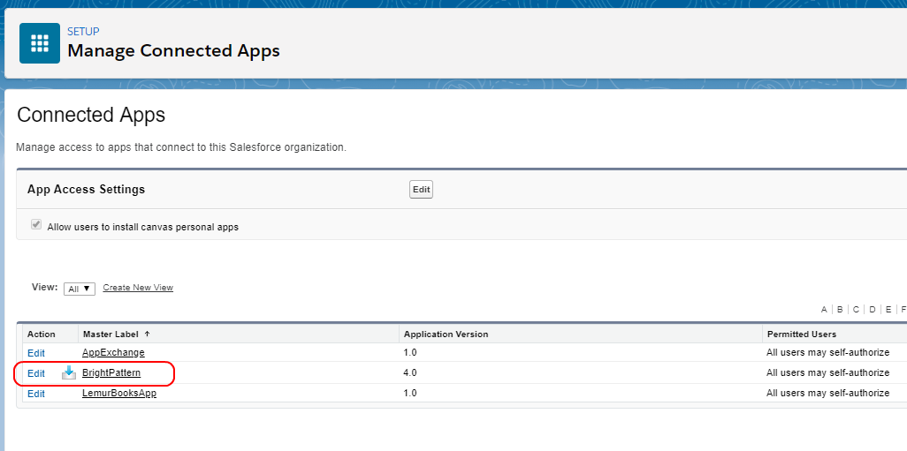The height and width of the screenshot is (451, 907).
Task: Open the AppExchange connected app
Action: 113,352
